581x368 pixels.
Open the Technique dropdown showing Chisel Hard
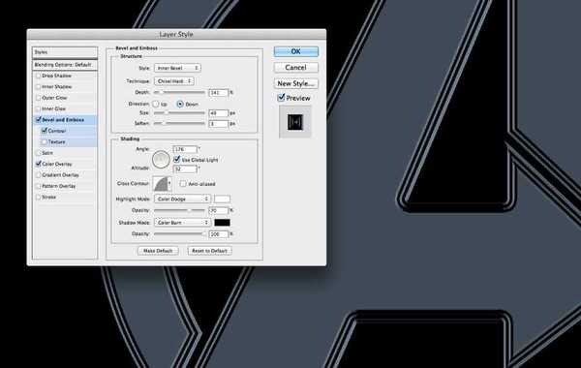point(173,81)
